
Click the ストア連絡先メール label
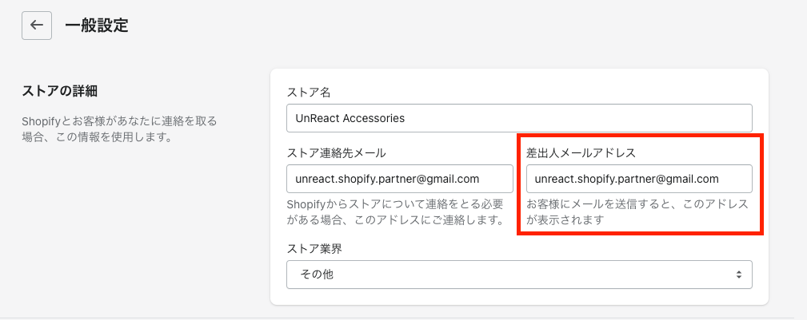point(336,152)
